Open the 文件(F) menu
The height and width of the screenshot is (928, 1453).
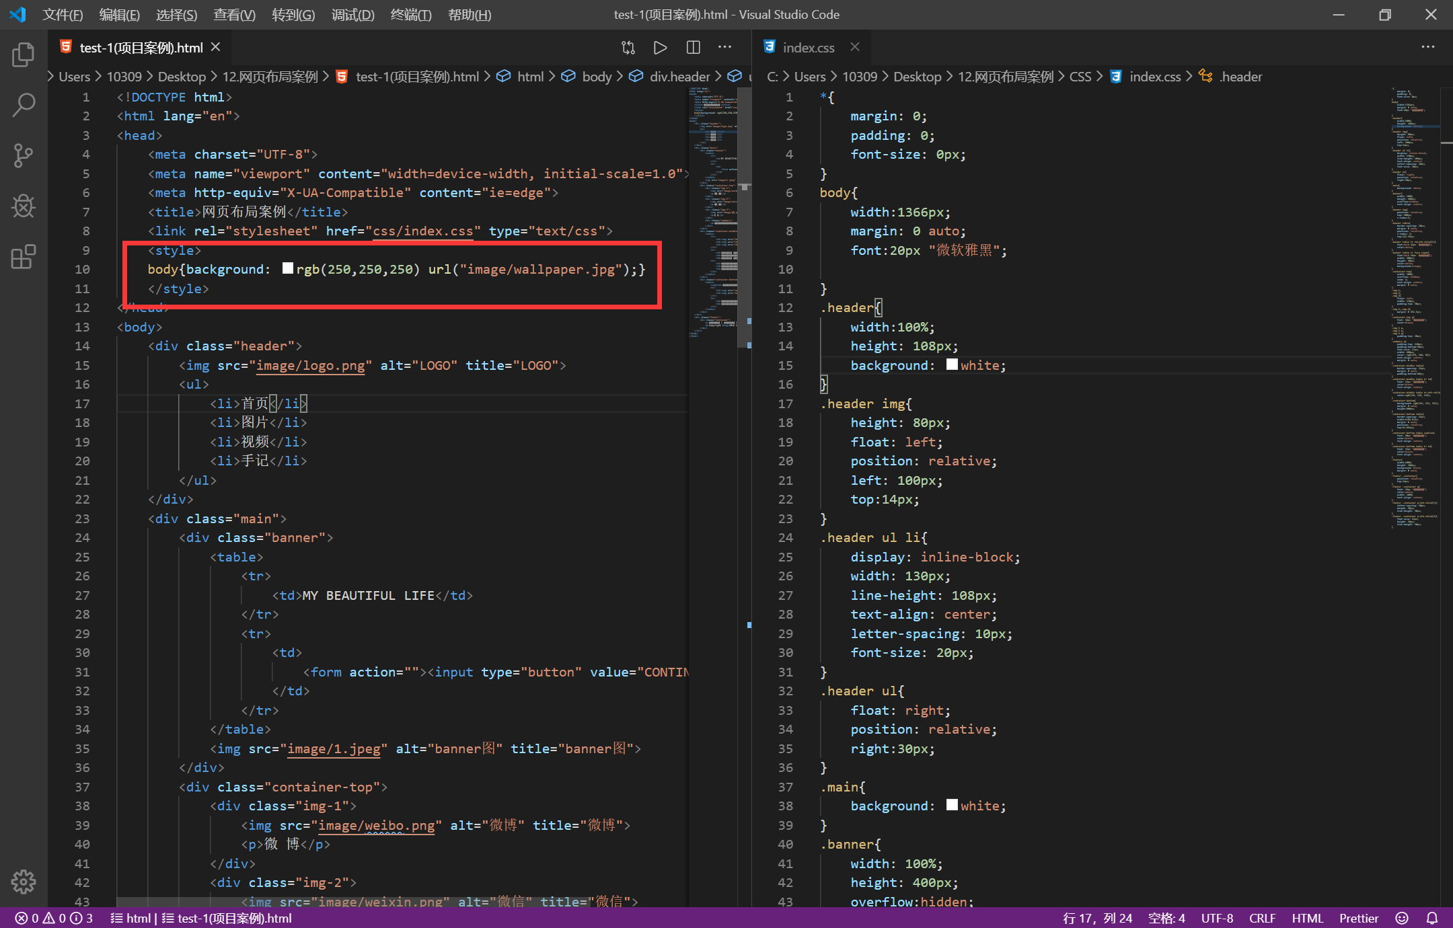click(x=63, y=15)
